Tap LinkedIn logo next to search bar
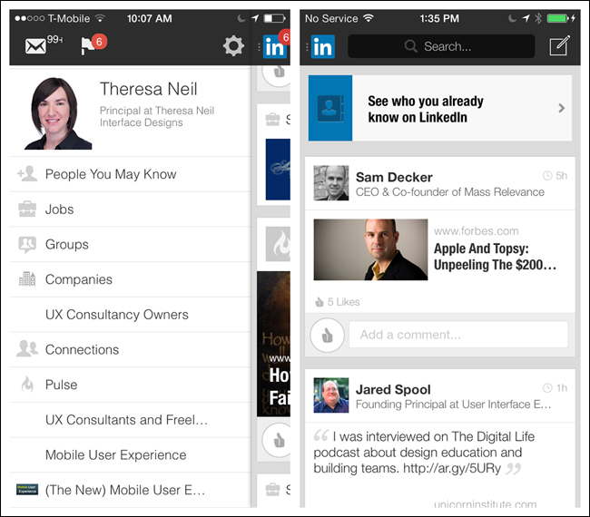Screen dimensions: 590x517 (322, 46)
